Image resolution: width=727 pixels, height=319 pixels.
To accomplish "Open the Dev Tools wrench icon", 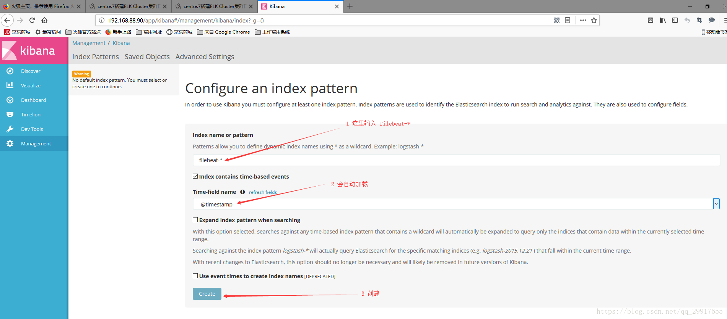I will [x=10, y=129].
